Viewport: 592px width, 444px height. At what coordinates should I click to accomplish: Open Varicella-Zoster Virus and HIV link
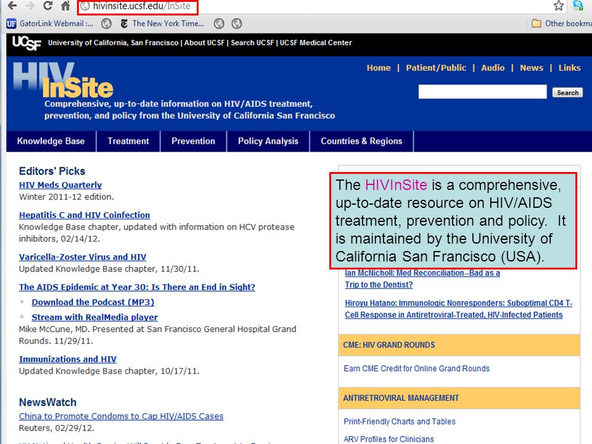(82, 257)
